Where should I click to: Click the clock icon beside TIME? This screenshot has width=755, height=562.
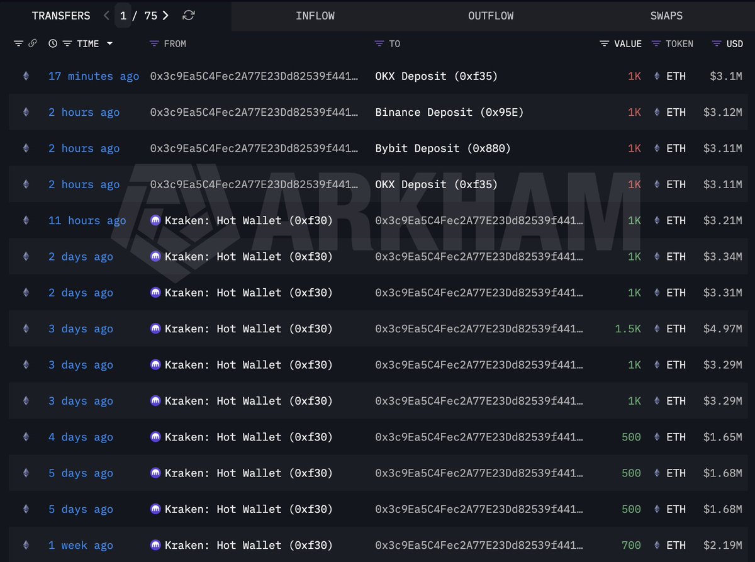click(x=52, y=43)
